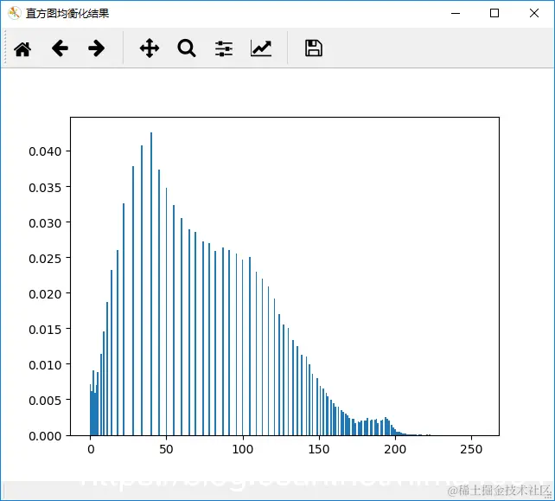The height and width of the screenshot is (501, 555).
Task: Activate the Pan axes tool
Action: coord(150,48)
